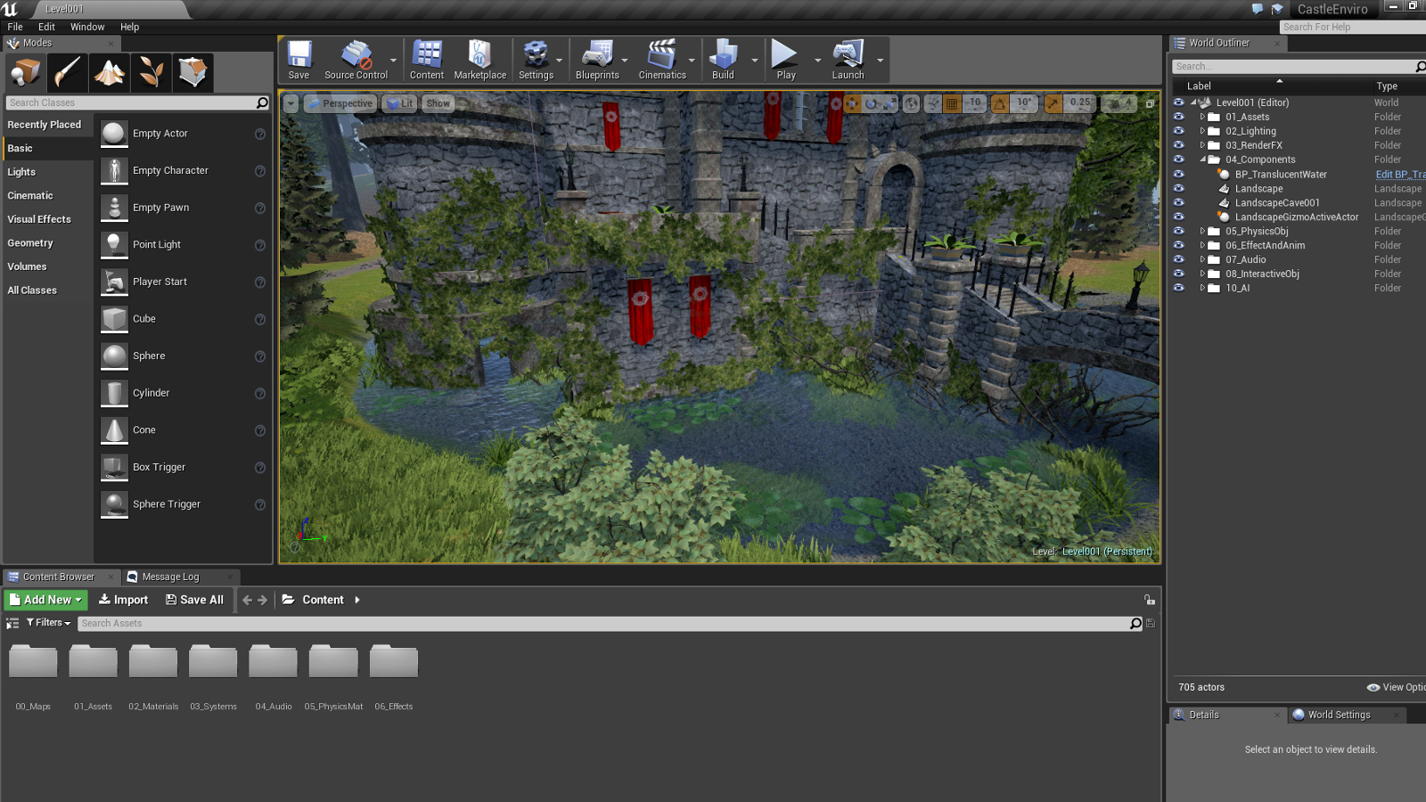Open the grid snap value 10 dropdown

tap(974, 103)
